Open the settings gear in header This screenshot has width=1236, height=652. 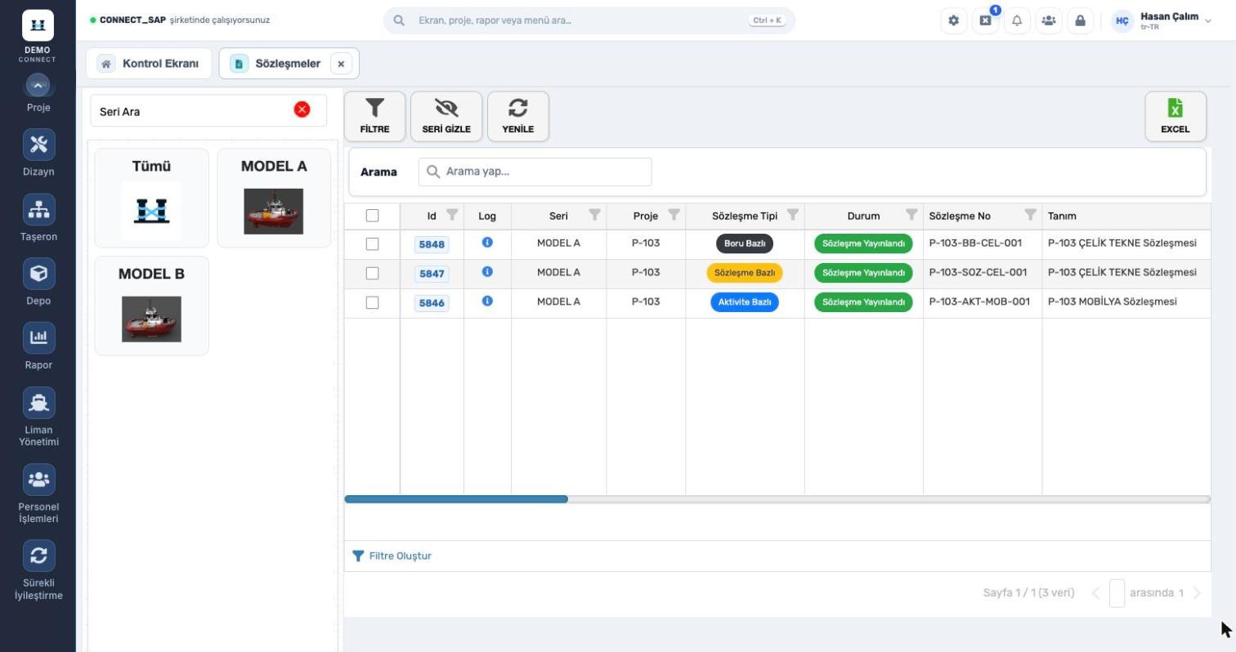pos(953,20)
